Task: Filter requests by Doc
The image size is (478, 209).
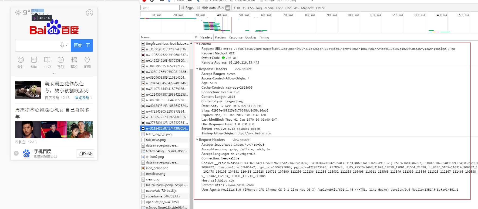Action: pyautogui.click(x=288, y=8)
